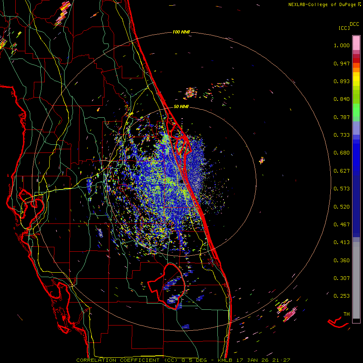
Task: Click the 0.413 scale label
Action: click(x=342, y=242)
